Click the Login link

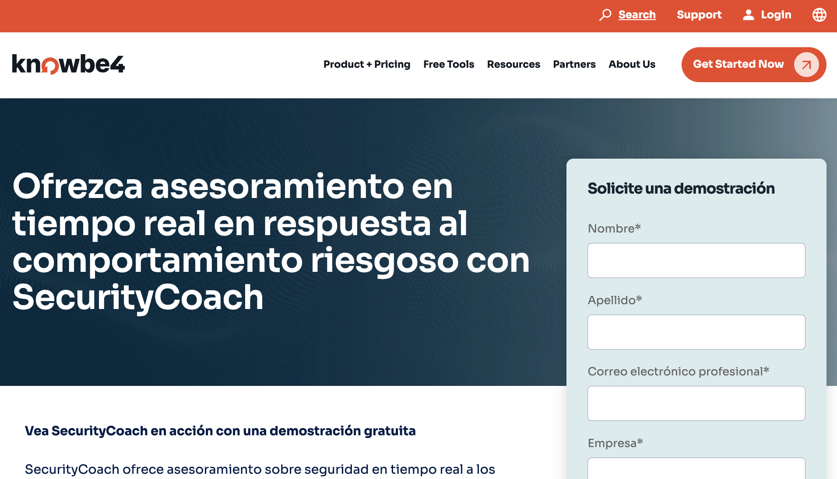[x=776, y=15]
